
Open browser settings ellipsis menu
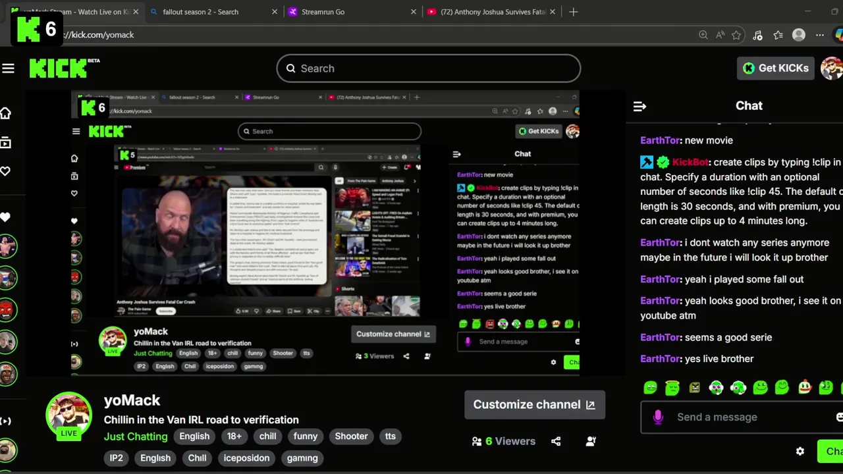click(820, 35)
